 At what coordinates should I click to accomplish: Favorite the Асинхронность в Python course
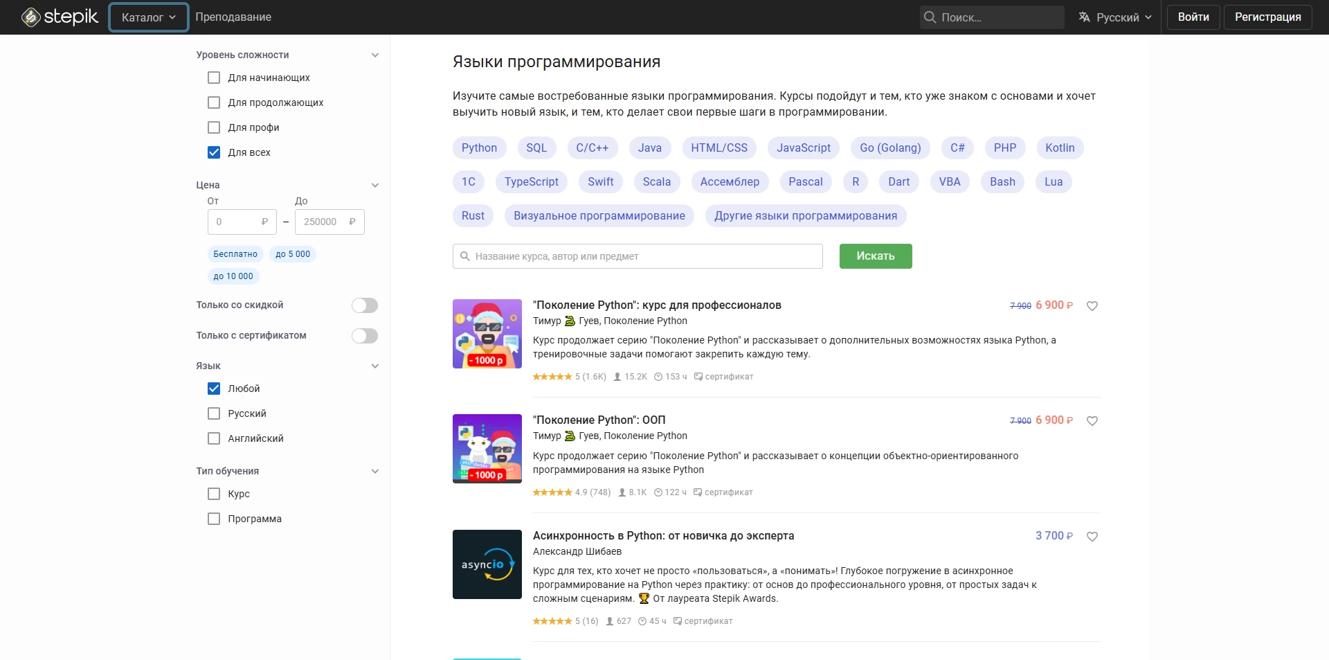click(x=1092, y=537)
